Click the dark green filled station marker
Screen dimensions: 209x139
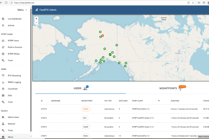pos(110,55)
